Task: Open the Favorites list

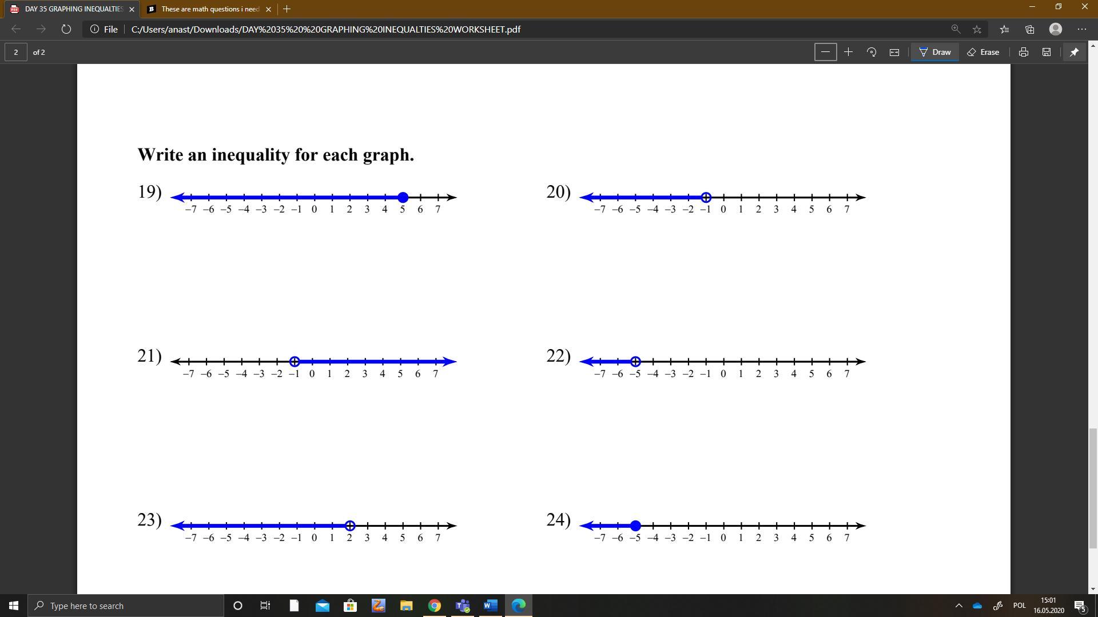Action: pos(1004,29)
